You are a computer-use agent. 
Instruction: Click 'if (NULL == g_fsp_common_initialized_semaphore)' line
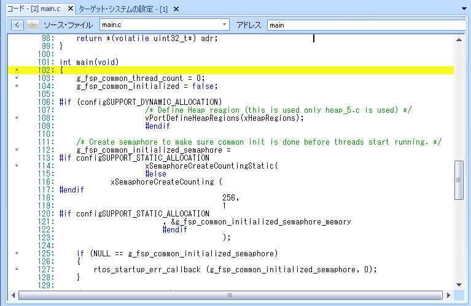(177, 253)
